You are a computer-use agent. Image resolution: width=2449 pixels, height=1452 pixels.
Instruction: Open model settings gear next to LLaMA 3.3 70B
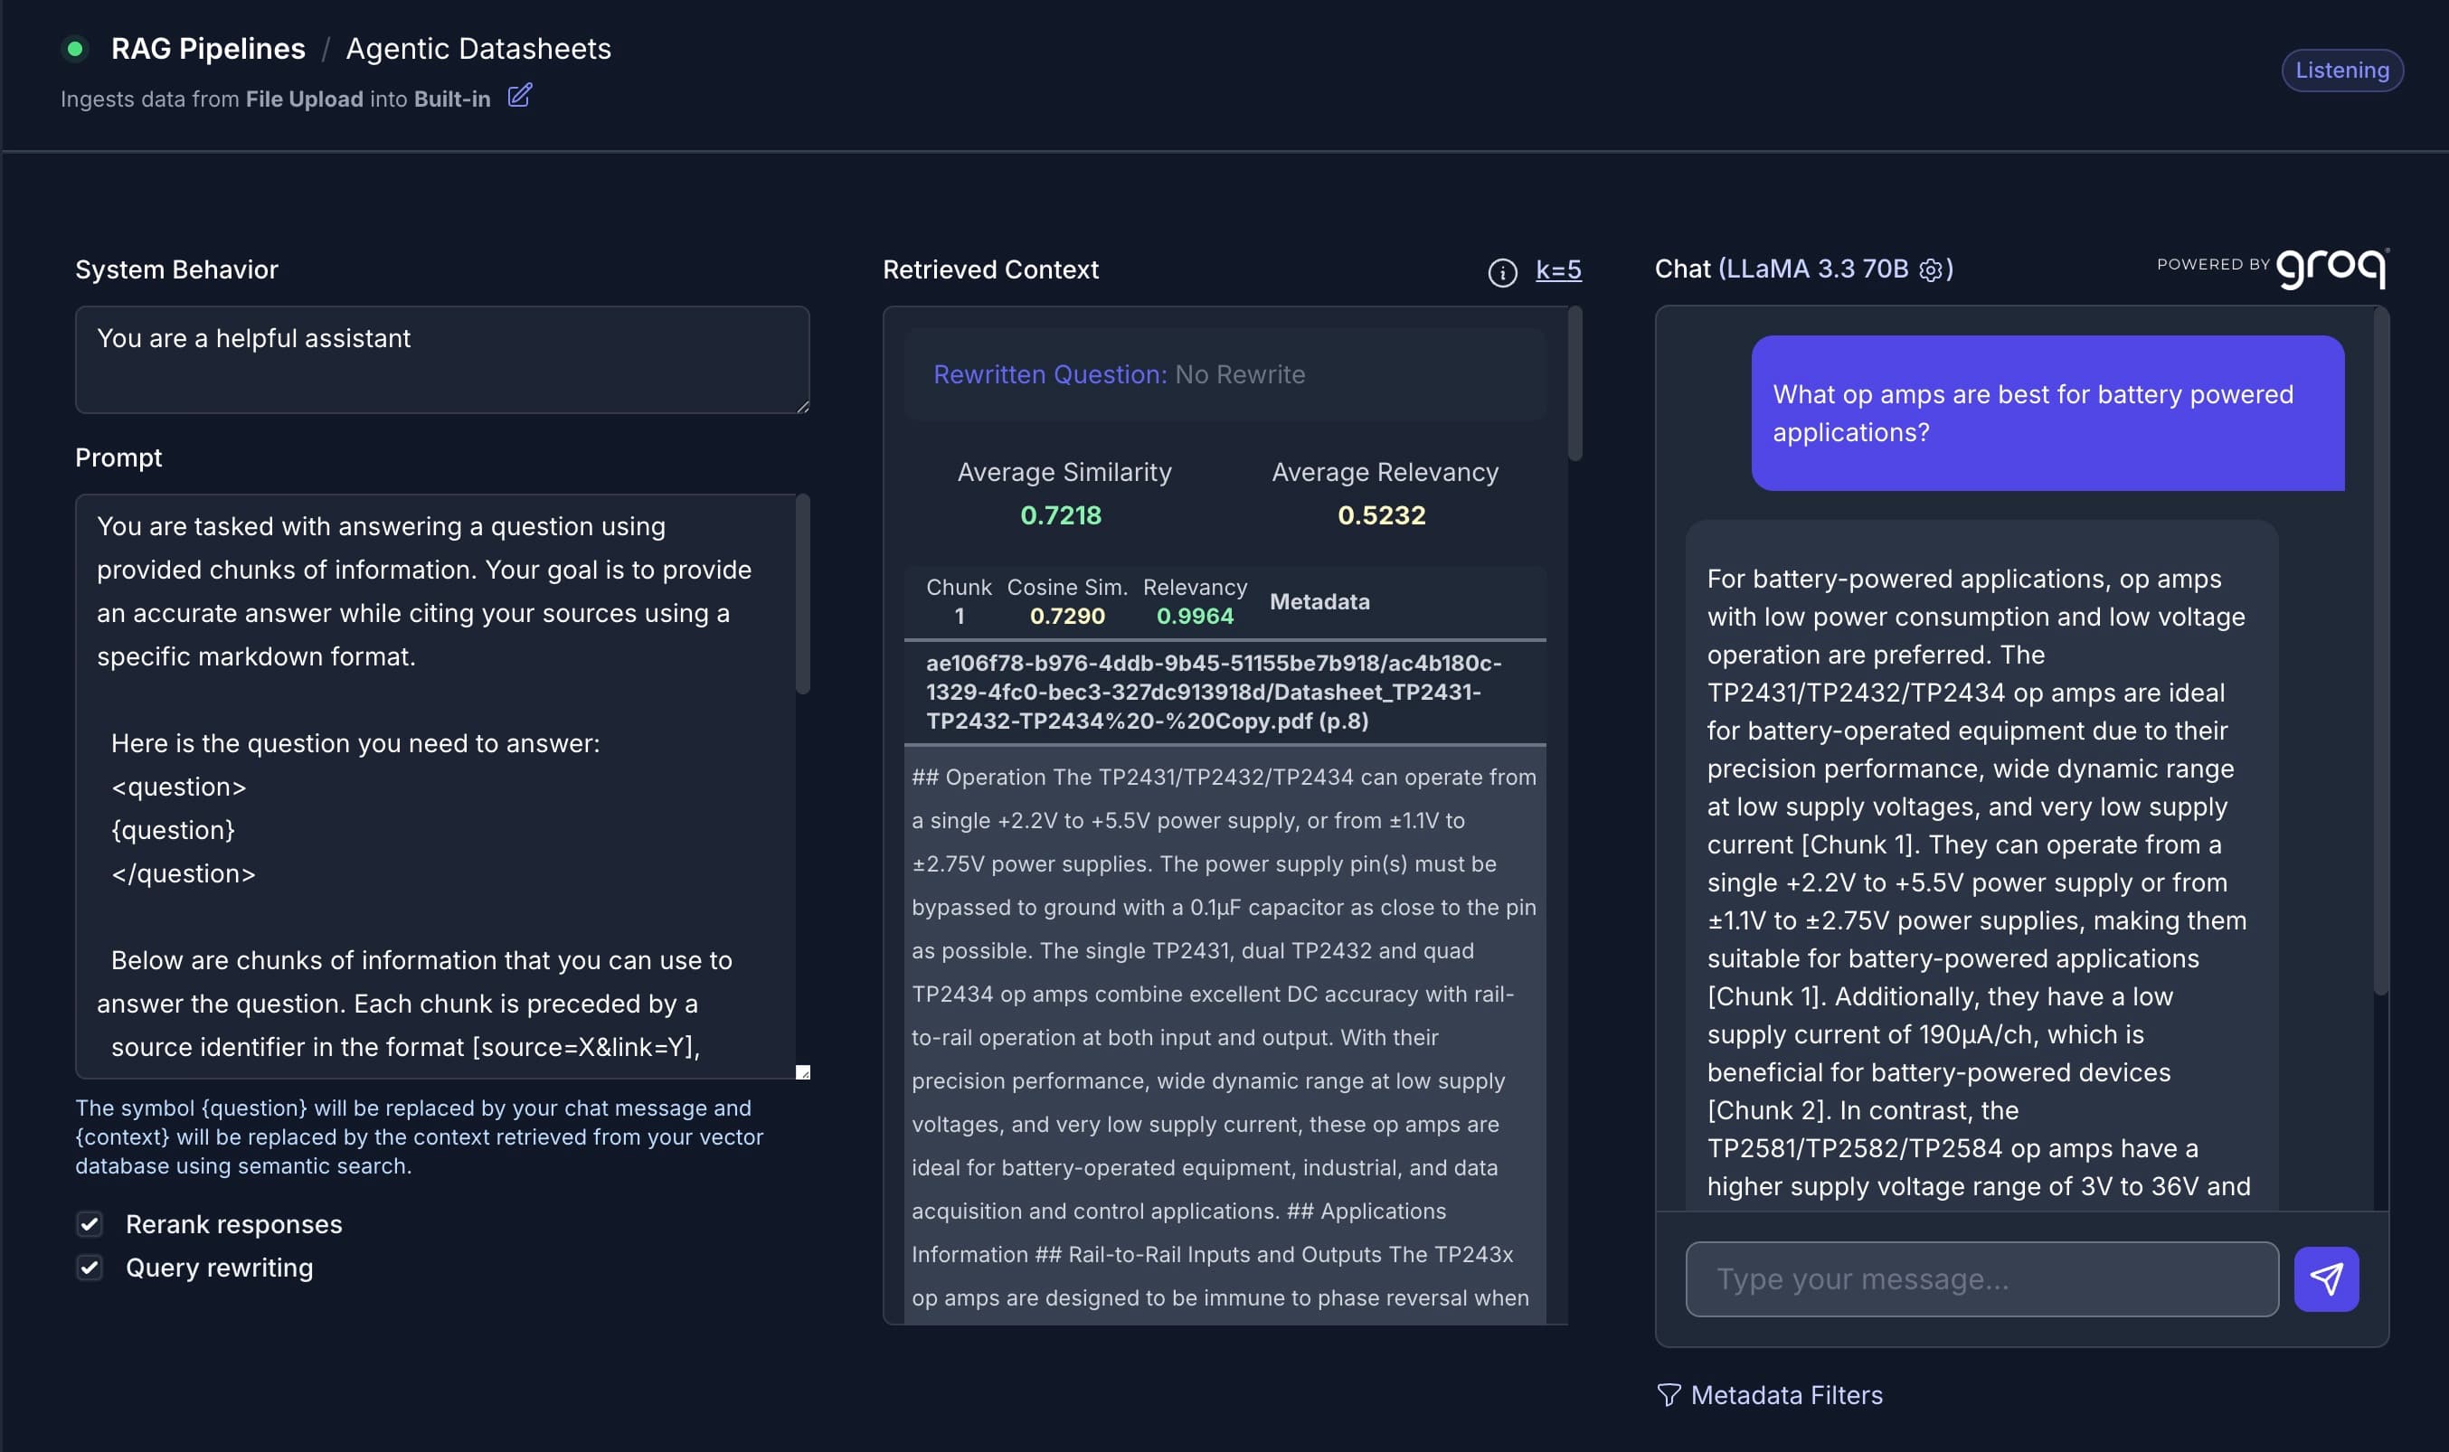(x=1931, y=270)
